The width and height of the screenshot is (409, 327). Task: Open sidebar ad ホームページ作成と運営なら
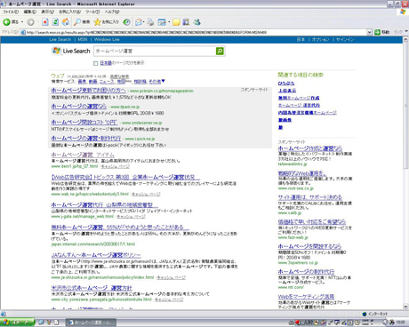coord(310,148)
